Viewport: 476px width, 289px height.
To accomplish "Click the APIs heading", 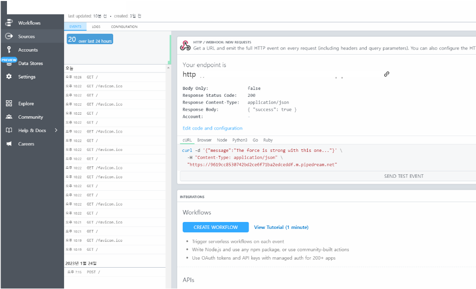I will 188,280.
